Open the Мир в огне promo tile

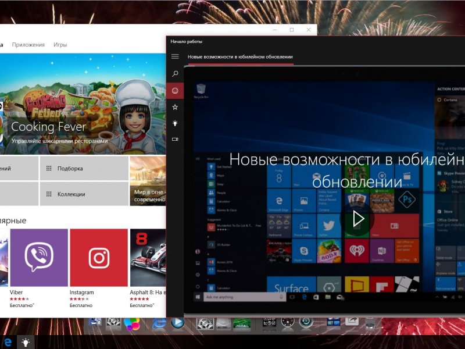click(x=148, y=181)
